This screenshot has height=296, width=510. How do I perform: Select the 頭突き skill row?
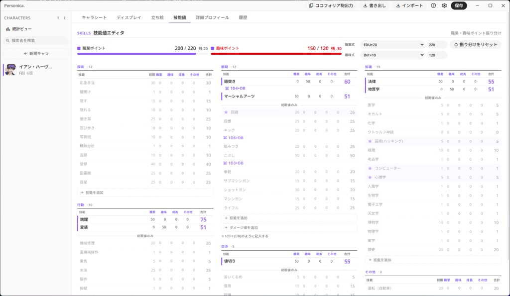289,82
